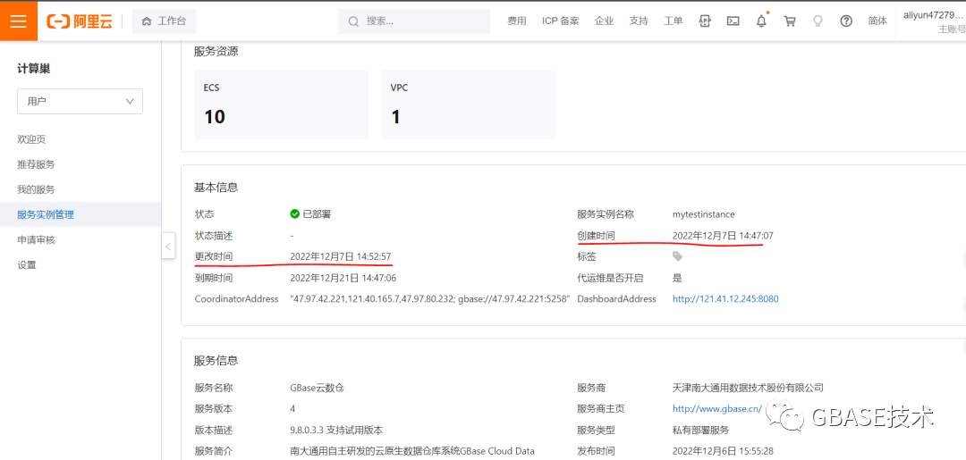Click the 服务简介 description text
This screenshot has height=460, width=966.
[x=412, y=451]
